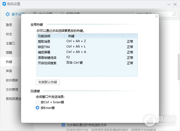Select 音视频通话 in the sidebar
The width and height of the screenshot is (180, 131).
coord(14,99)
